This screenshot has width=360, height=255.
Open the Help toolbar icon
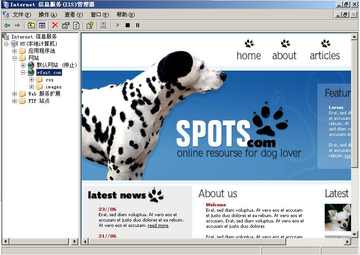coord(89,25)
